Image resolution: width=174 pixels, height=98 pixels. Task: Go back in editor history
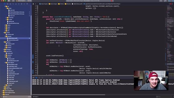pyautogui.click(x=36, y=4)
